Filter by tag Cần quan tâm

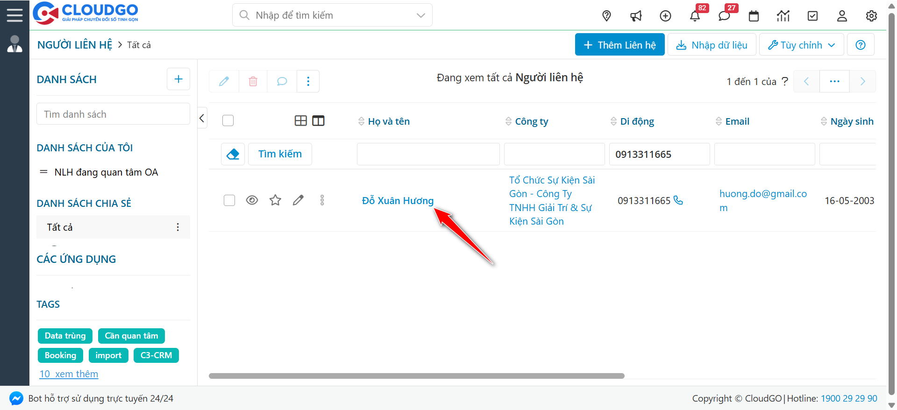point(131,336)
